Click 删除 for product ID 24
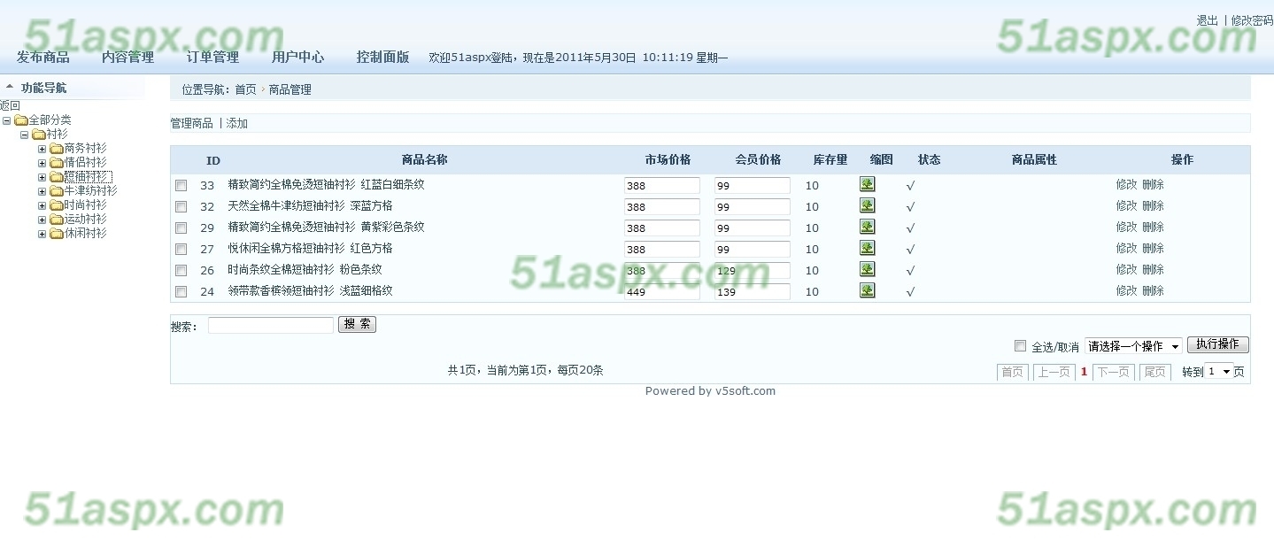The image size is (1274, 548). (1153, 290)
